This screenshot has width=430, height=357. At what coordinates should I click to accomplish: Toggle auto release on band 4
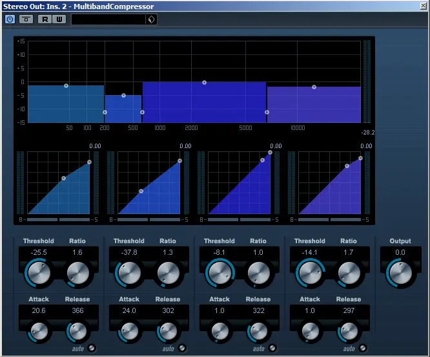tap(363, 349)
